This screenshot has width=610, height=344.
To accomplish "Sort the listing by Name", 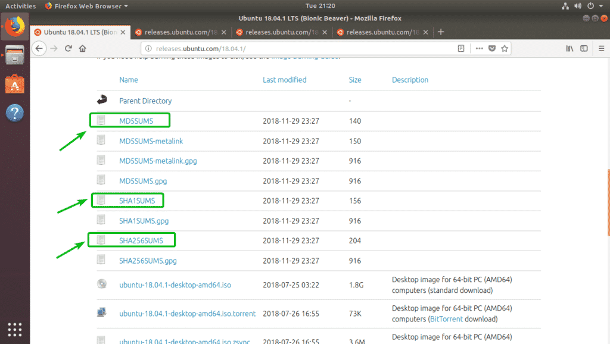I will [129, 80].
